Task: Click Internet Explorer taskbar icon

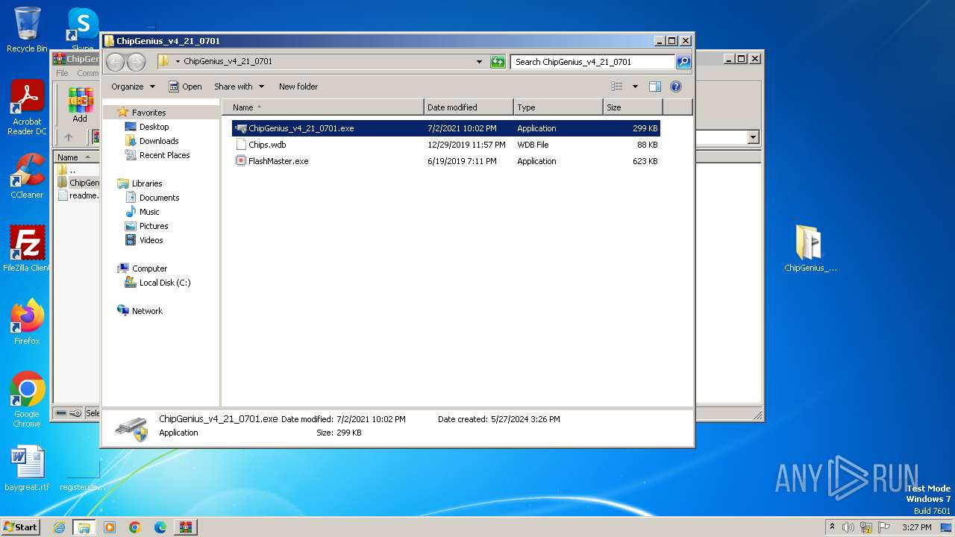Action: 59,527
